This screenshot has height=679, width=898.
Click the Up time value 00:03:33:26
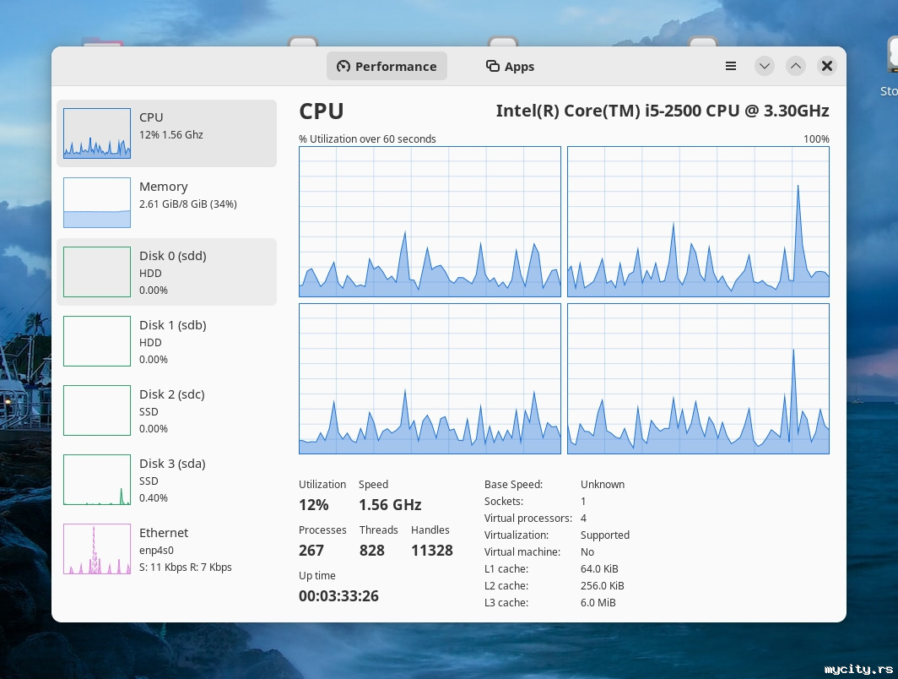tap(338, 596)
